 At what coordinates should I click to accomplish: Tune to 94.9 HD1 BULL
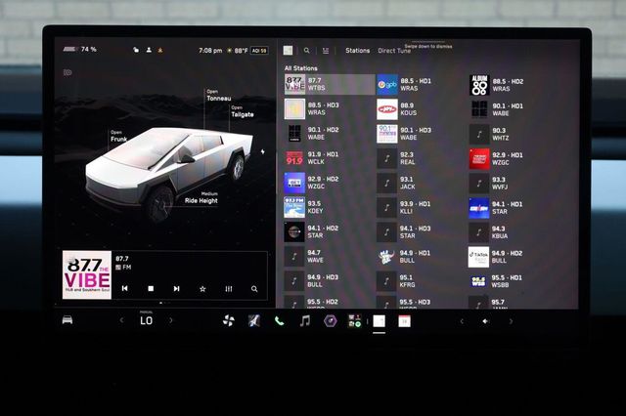[x=422, y=257]
